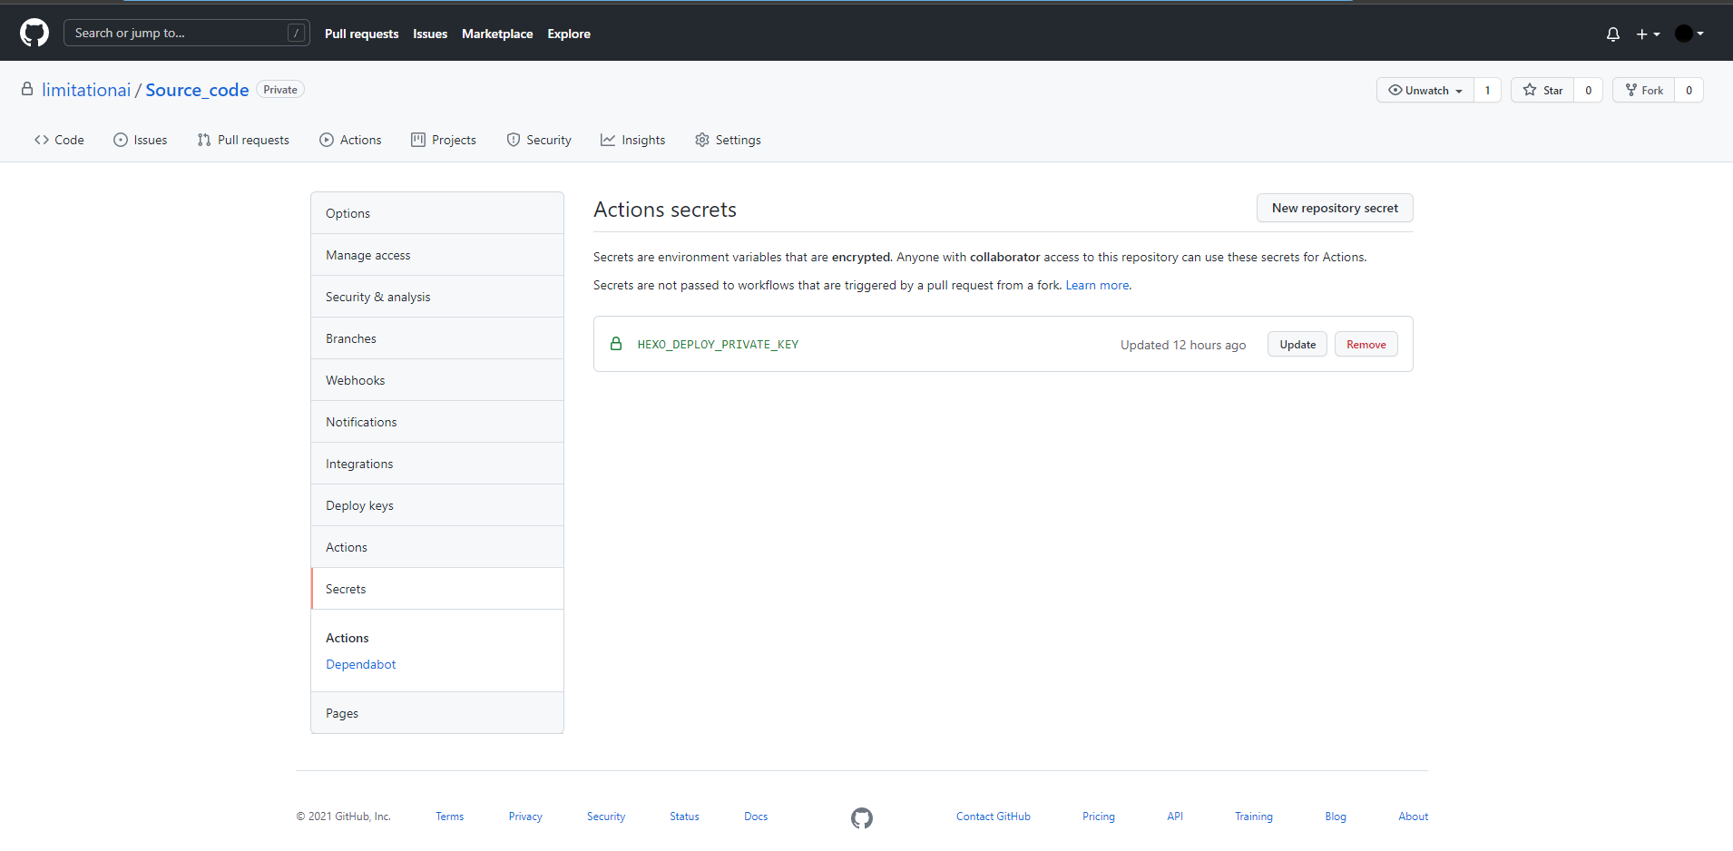Open the About footer link
Screen dimensions: 1733x851
pos(1413,817)
